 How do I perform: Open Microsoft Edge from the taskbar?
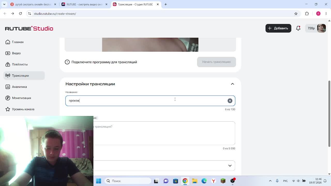(x=204, y=181)
